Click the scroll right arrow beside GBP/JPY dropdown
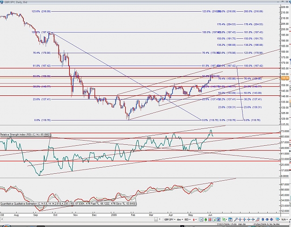Screen dimensions: 291x227 point(160,220)
